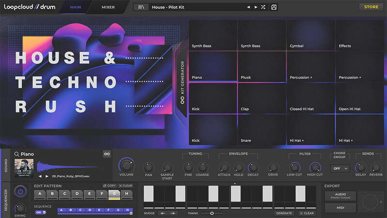This screenshot has width=387, height=218.
Task: Select pattern G in Edit Pattern
Action: click(113, 195)
